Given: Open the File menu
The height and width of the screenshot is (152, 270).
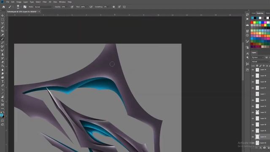Looking at the screenshot, I should point(8,2).
